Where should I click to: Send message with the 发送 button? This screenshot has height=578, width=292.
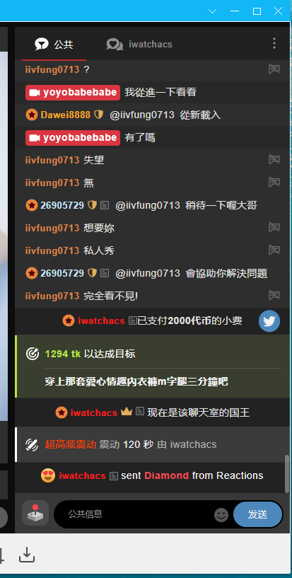point(258,514)
